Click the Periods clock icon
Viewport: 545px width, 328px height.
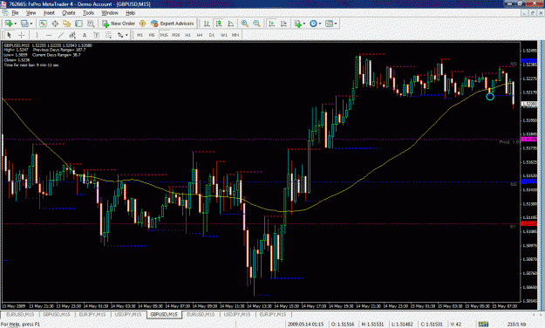click(x=313, y=24)
